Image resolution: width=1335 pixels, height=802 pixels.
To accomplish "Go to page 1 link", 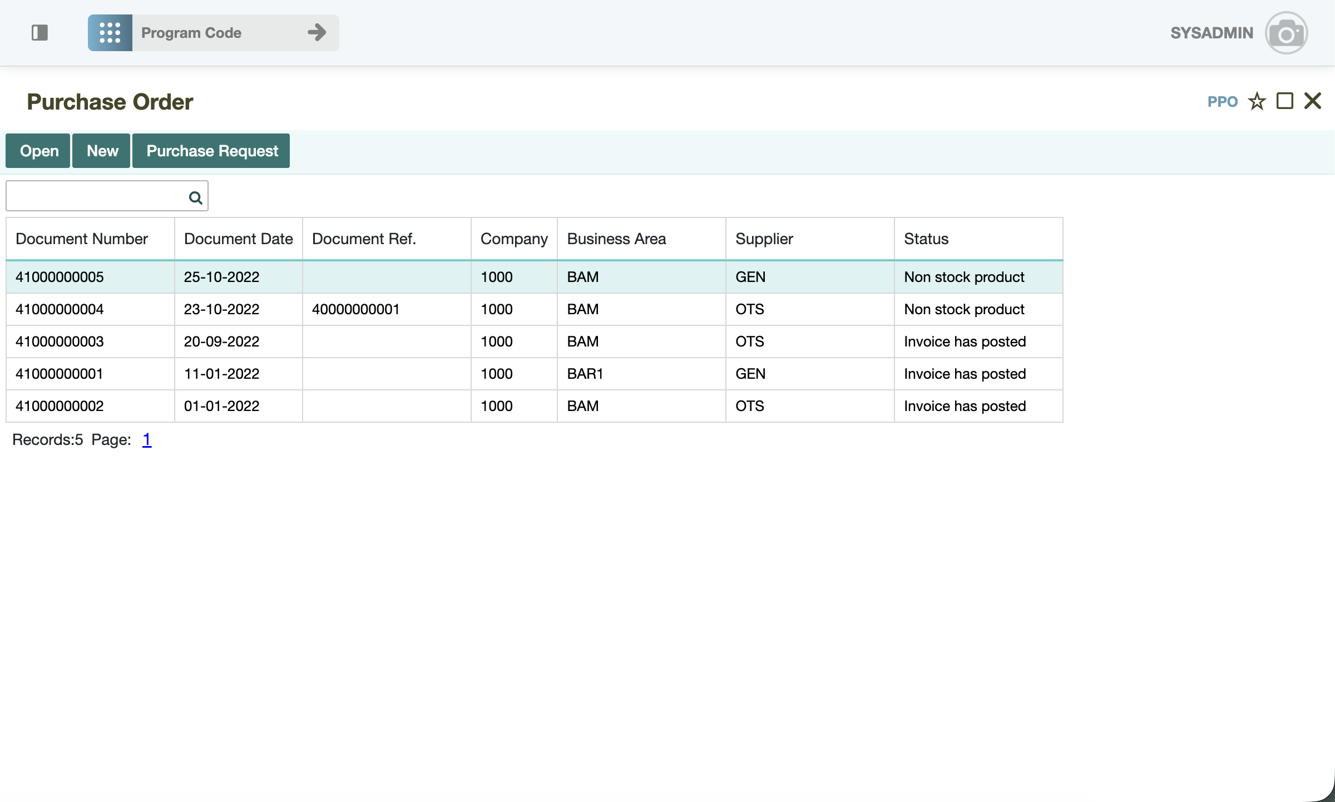I will [147, 440].
